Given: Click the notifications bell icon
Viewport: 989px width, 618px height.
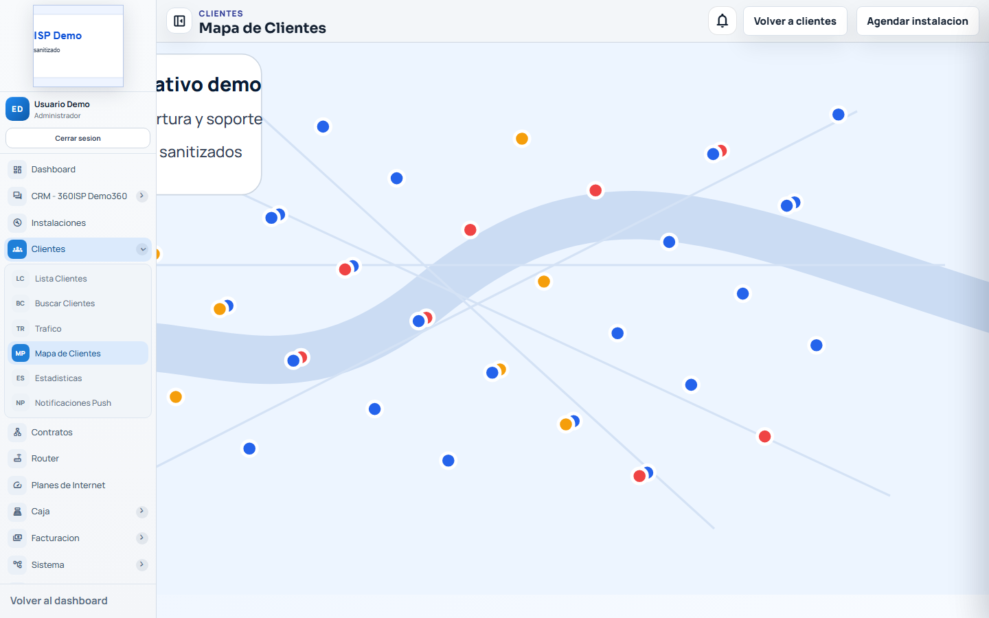Looking at the screenshot, I should (x=723, y=21).
